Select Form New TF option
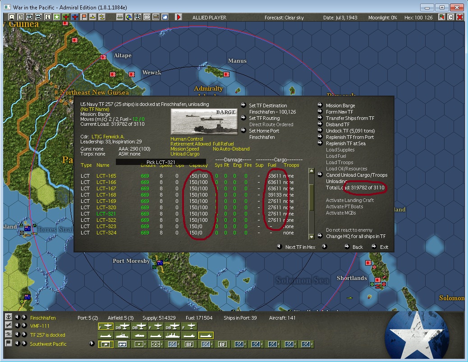468x362 pixels. click(340, 112)
